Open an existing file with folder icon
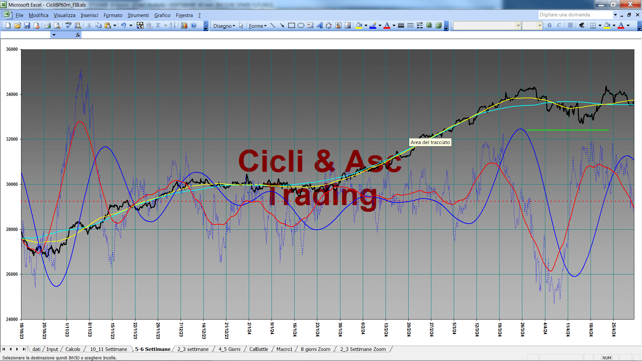The height and width of the screenshot is (361, 642). click(17, 25)
